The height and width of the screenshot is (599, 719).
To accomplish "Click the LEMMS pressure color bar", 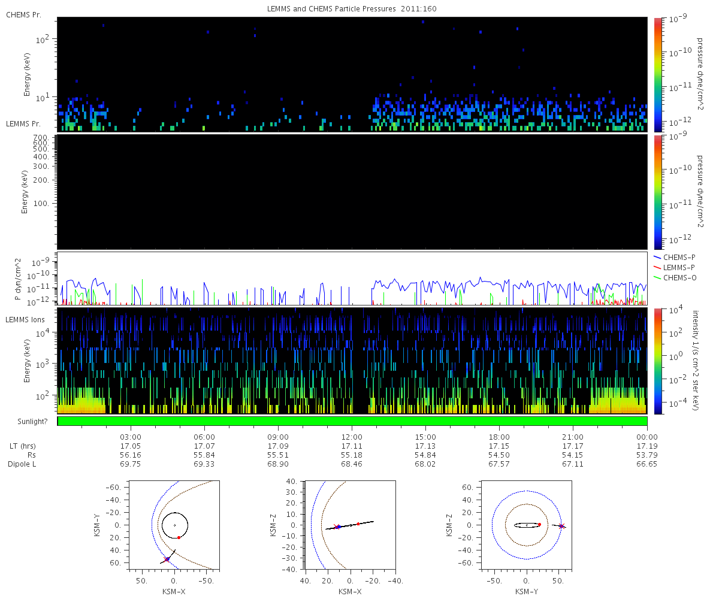I will coord(658,192).
